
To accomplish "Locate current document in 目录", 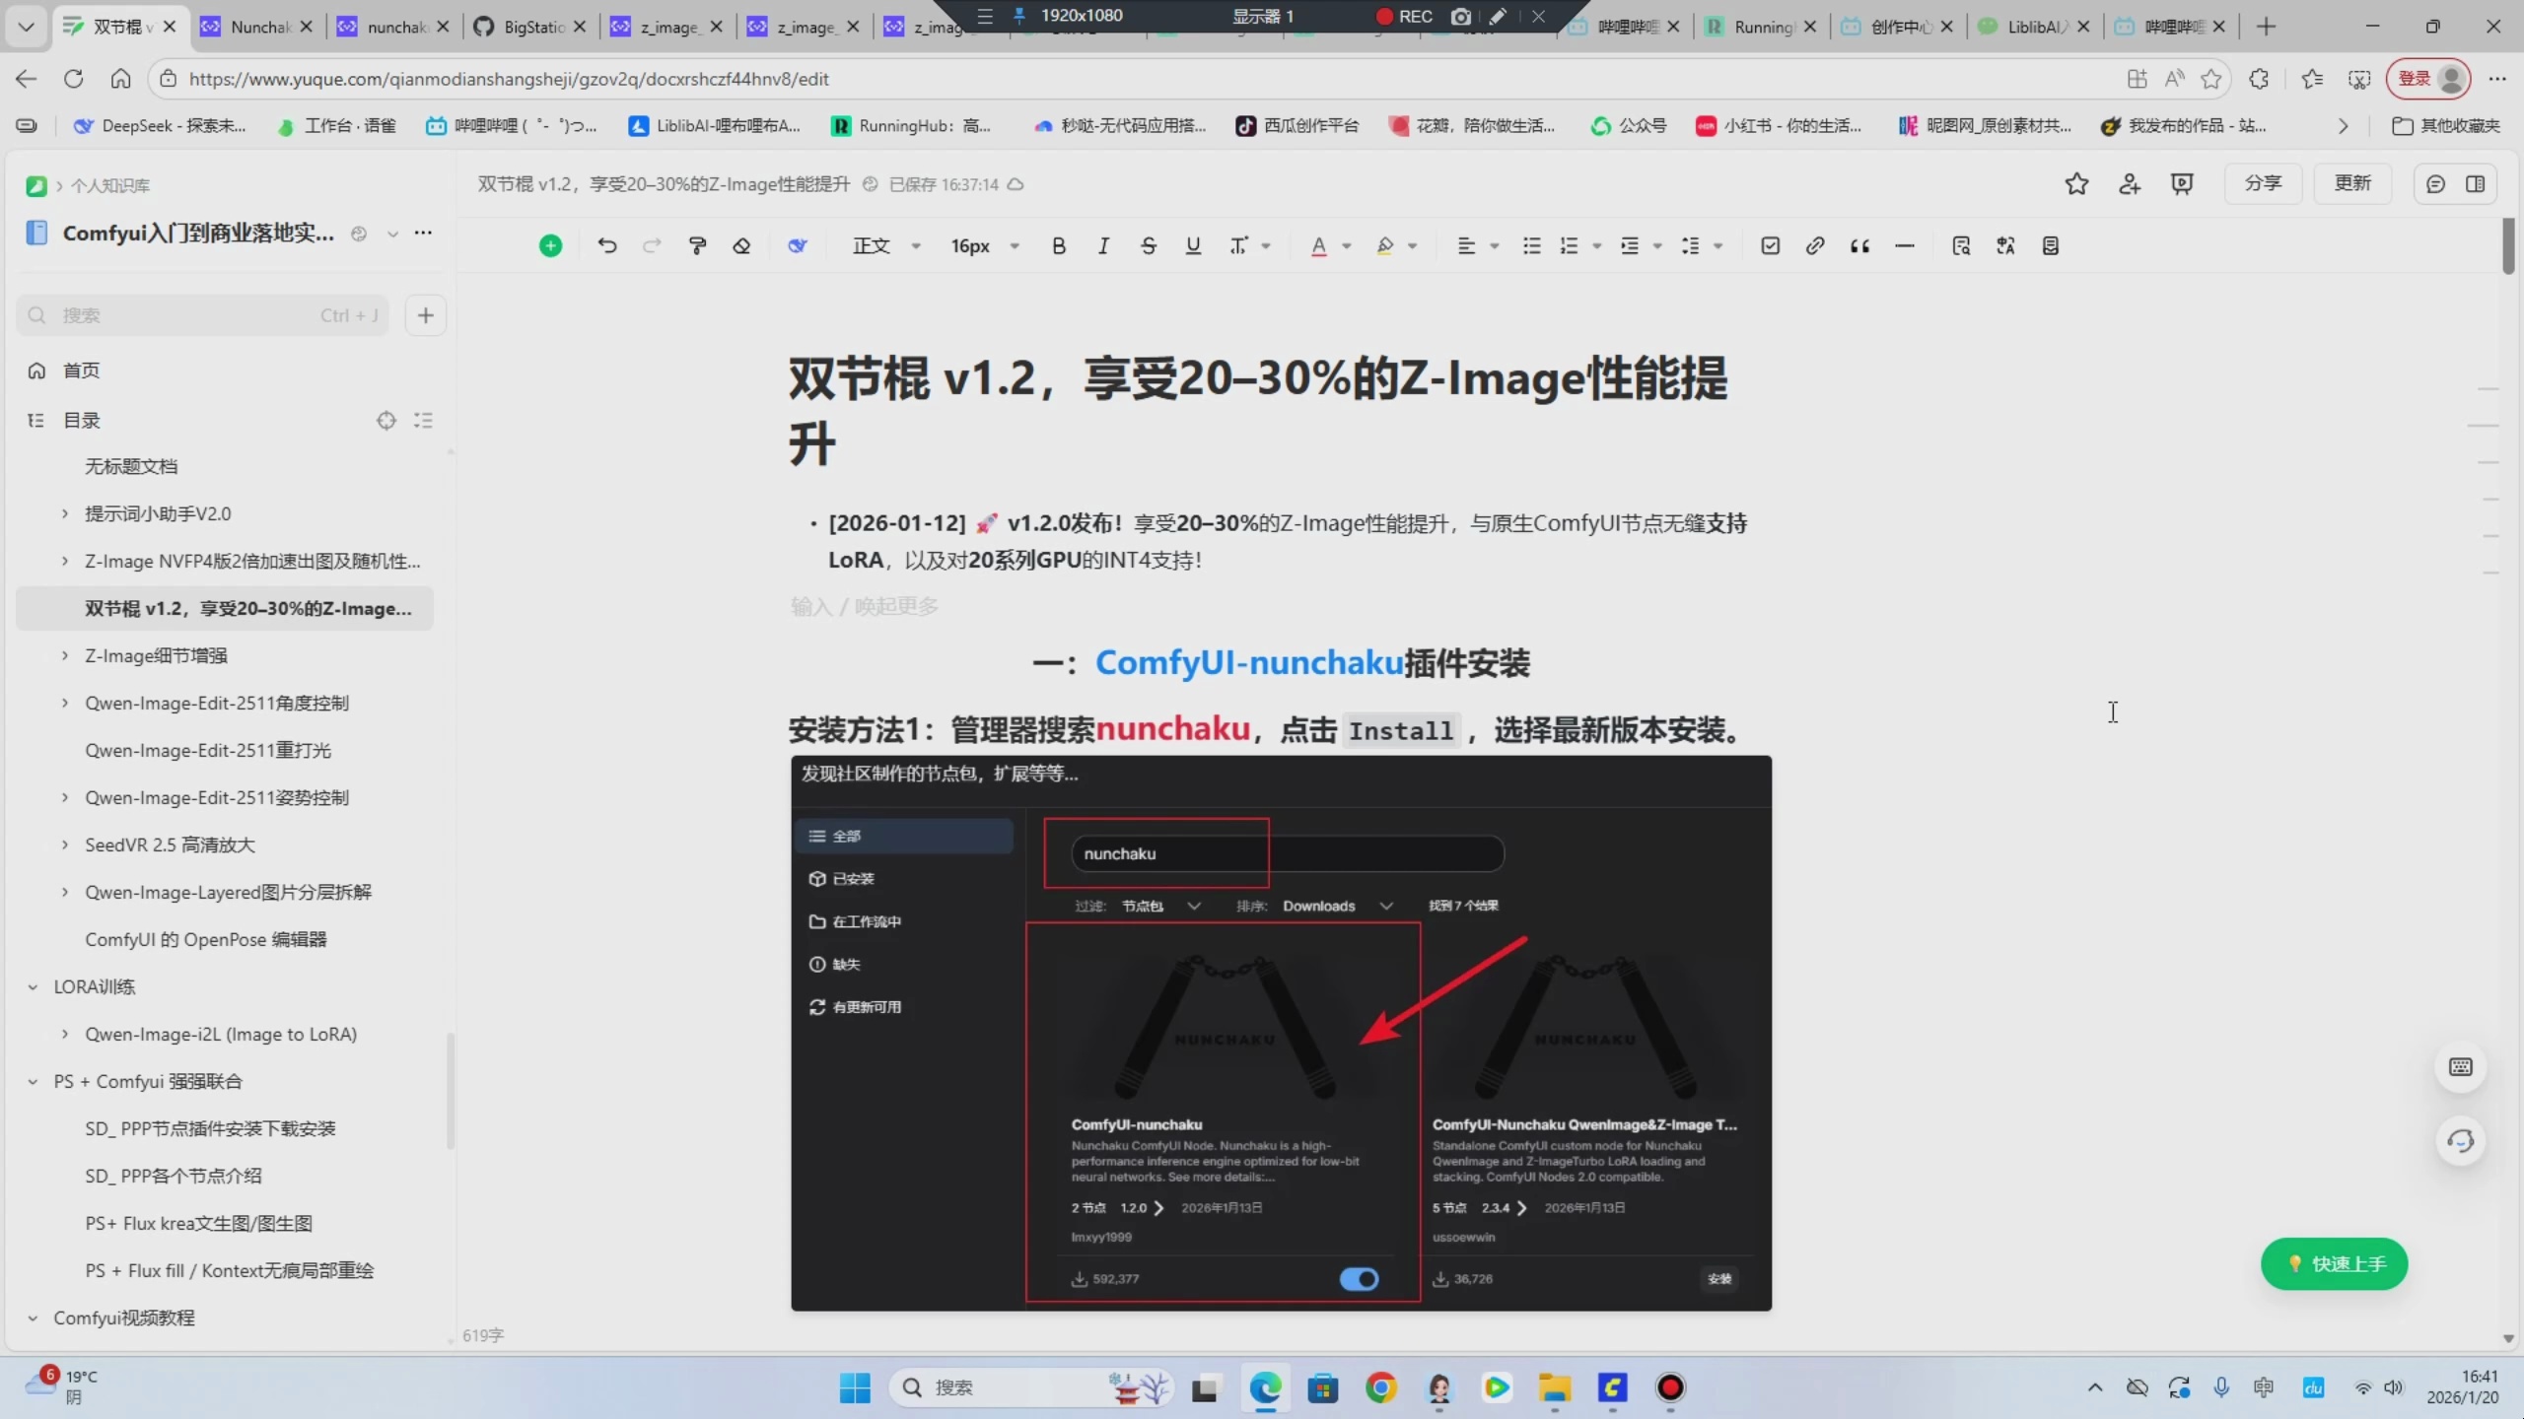I will point(386,421).
